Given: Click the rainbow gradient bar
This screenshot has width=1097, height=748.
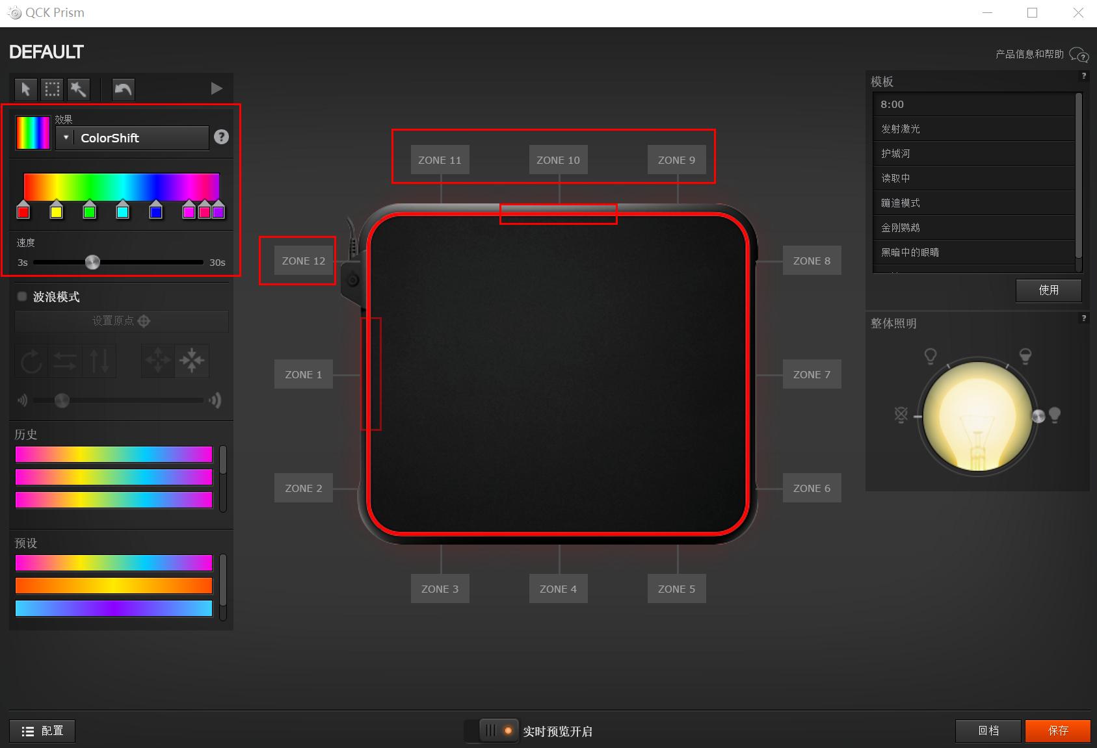Looking at the screenshot, I should 122,187.
